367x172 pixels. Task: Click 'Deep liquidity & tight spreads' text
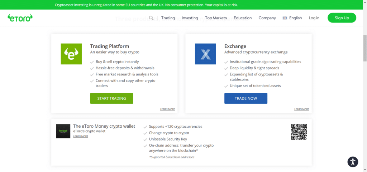tap(254, 68)
